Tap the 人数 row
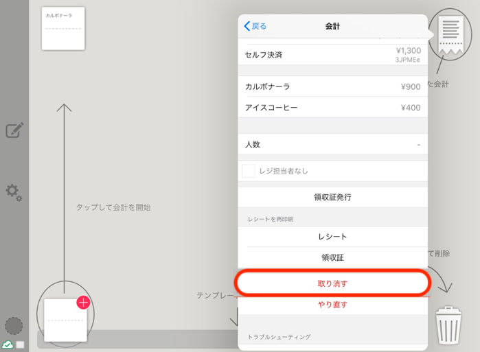This screenshot has height=352, width=480. pyautogui.click(x=333, y=144)
